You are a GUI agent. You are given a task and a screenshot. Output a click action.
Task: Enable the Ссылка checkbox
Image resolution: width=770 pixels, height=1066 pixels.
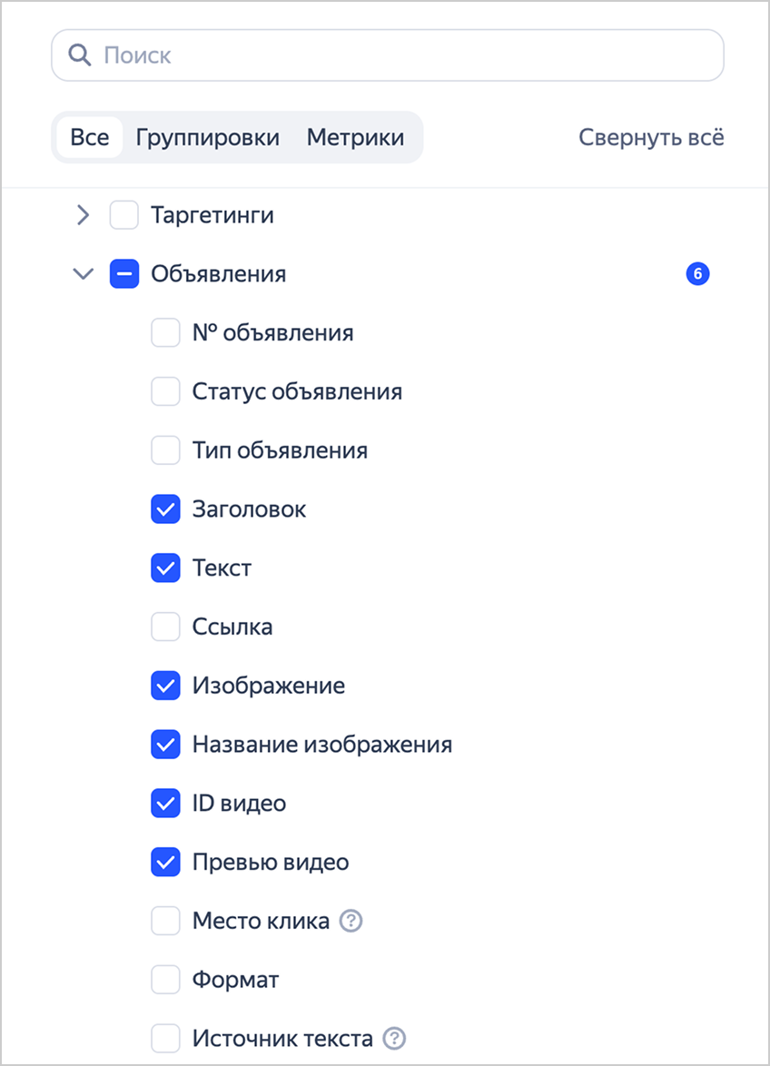[165, 627]
